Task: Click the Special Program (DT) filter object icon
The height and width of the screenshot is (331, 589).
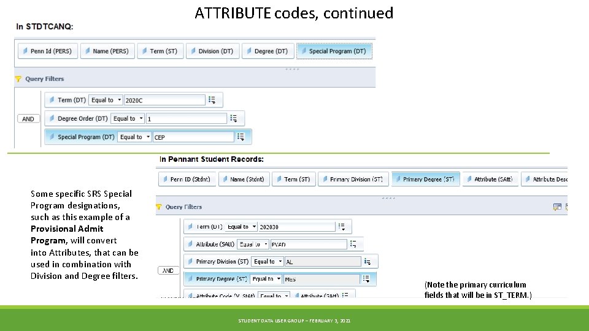Action: click(x=52, y=137)
